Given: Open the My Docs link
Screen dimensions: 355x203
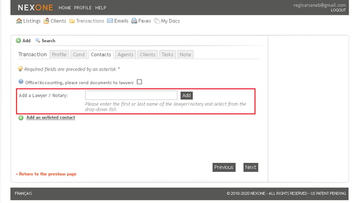Looking at the screenshot, I should [x=170, y=21].
